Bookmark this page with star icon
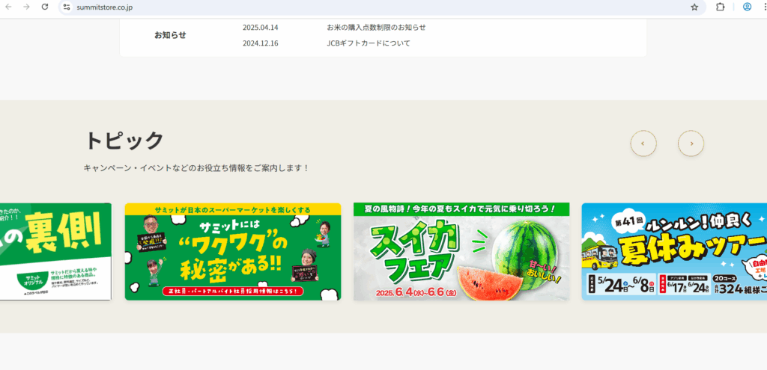The width and height of the screenshot is (767, 370). point(694,7)
